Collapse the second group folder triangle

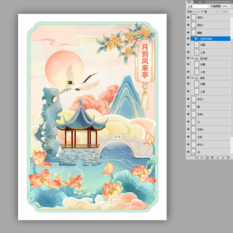click(x=192, y=58)
